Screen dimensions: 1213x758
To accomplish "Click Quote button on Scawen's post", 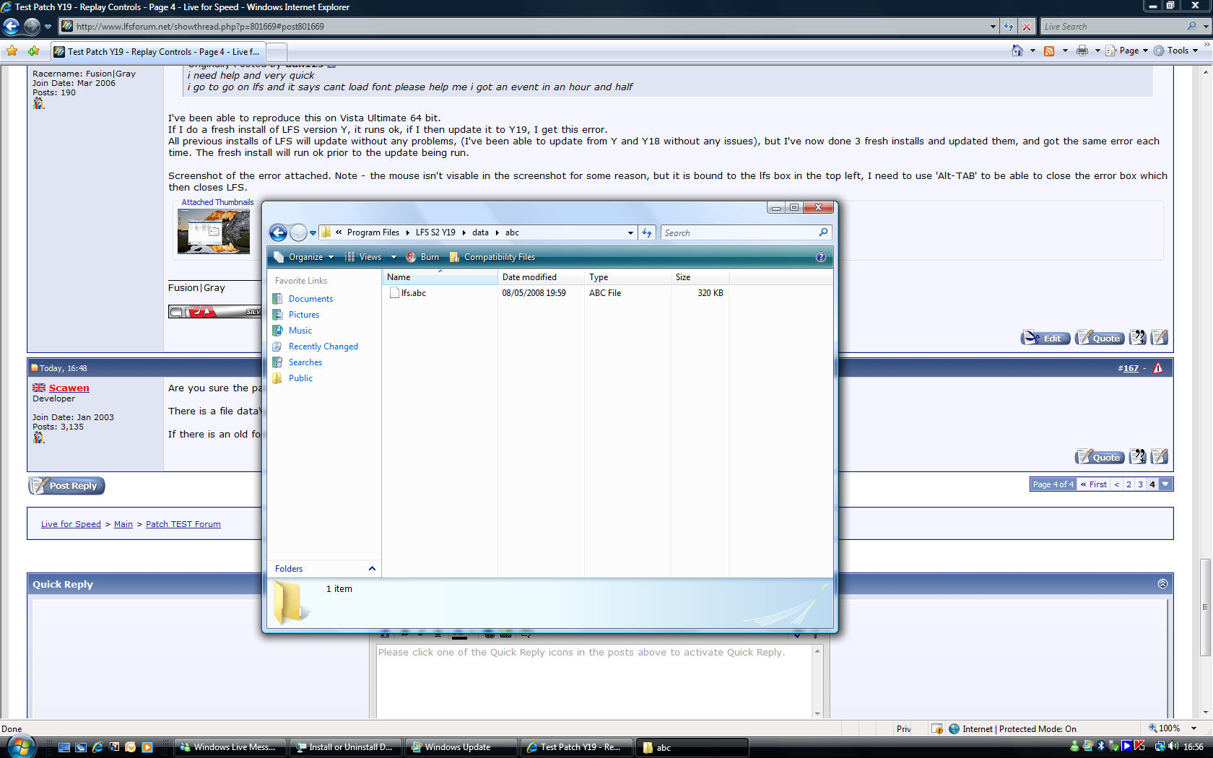I will click(x=1100, y=457).
